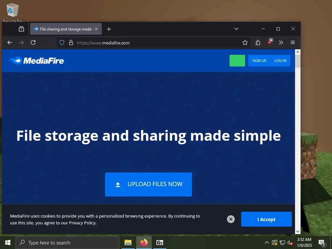The height and width of the screenshot is (249, 332).
Task: Accept cookies with I Accept button
Action: pyautogui.click(x=267, y=219)
